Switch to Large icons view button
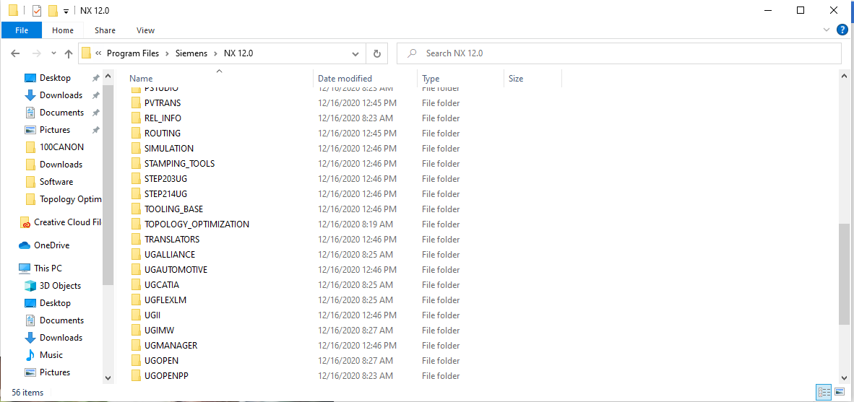 pos(839,392)
